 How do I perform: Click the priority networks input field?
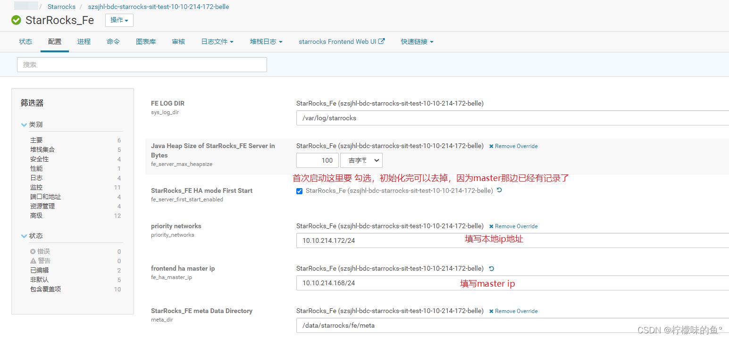pos(512,240)
